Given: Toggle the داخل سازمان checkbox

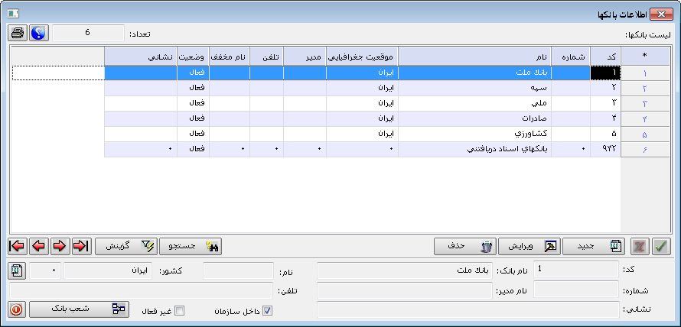Looking at the screenshot, I should [268, 310].
